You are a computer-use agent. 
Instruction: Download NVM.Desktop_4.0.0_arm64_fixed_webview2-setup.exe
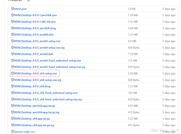(48, 61)
